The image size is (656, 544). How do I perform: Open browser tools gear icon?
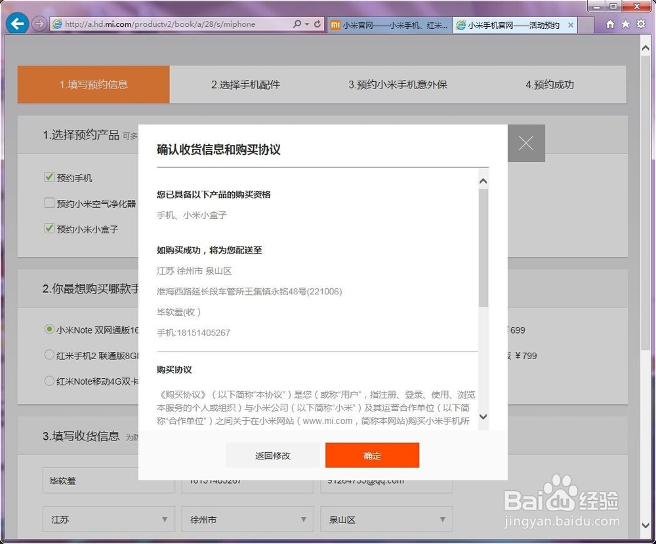tap(641, 24)
